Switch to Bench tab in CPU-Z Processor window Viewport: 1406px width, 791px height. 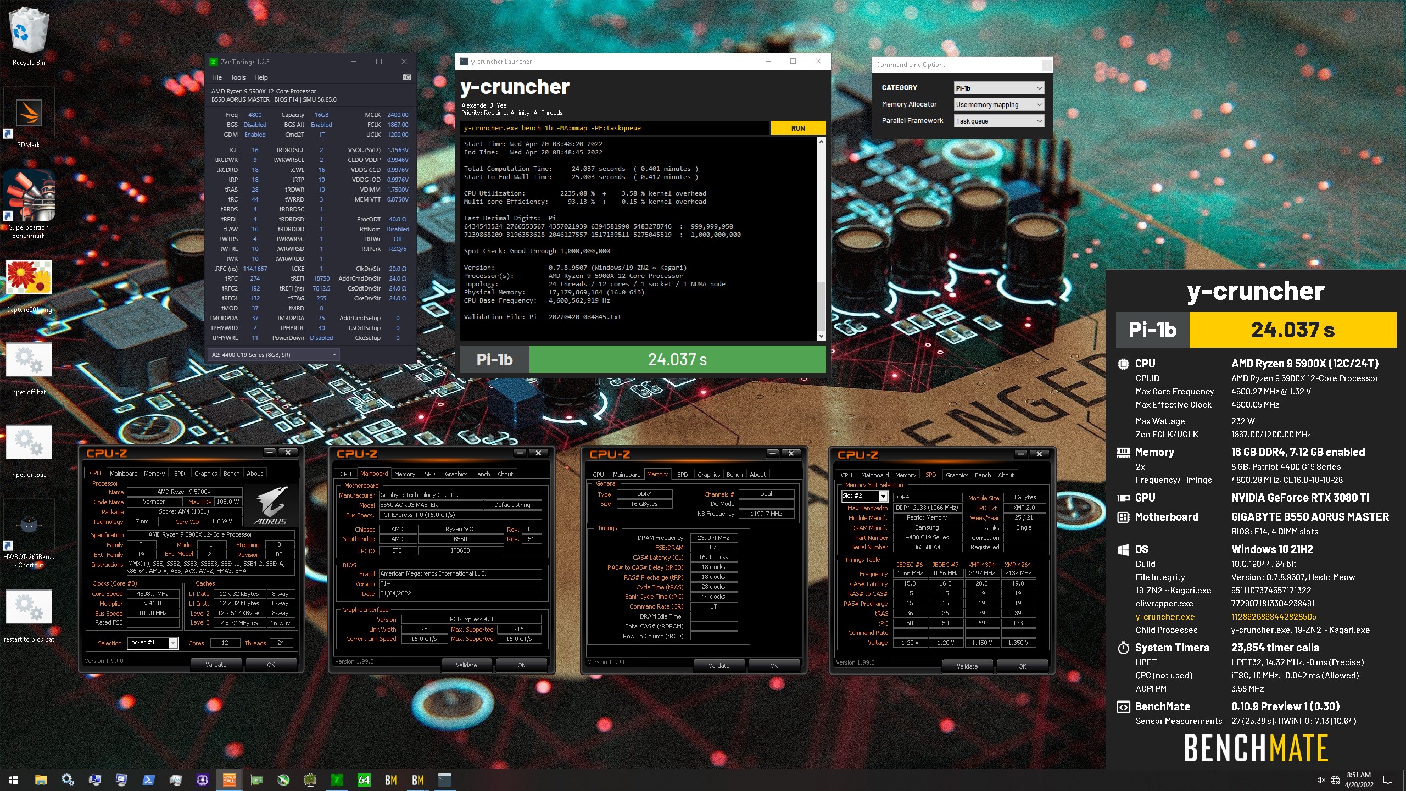pyautogui.click(x=231, y=474)
